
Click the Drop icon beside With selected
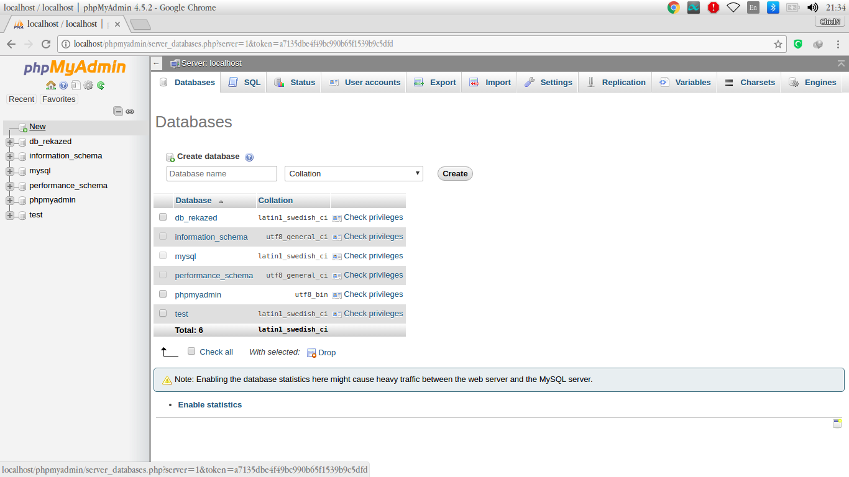(311, 353)
